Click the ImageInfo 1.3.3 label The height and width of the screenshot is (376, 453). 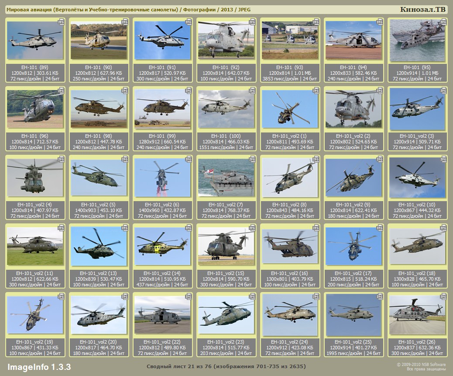pyautogui.click(x=39, y=366)
